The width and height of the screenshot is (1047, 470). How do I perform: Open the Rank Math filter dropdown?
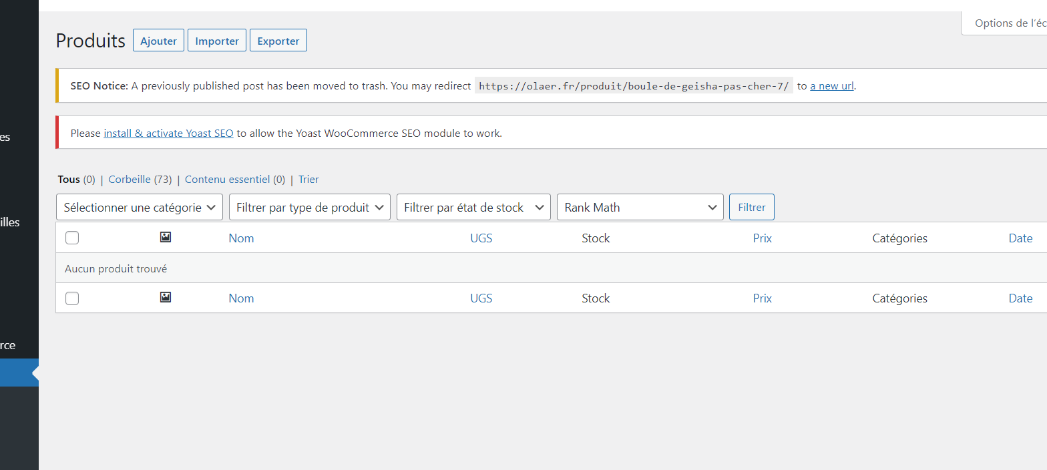click(640, 207)
